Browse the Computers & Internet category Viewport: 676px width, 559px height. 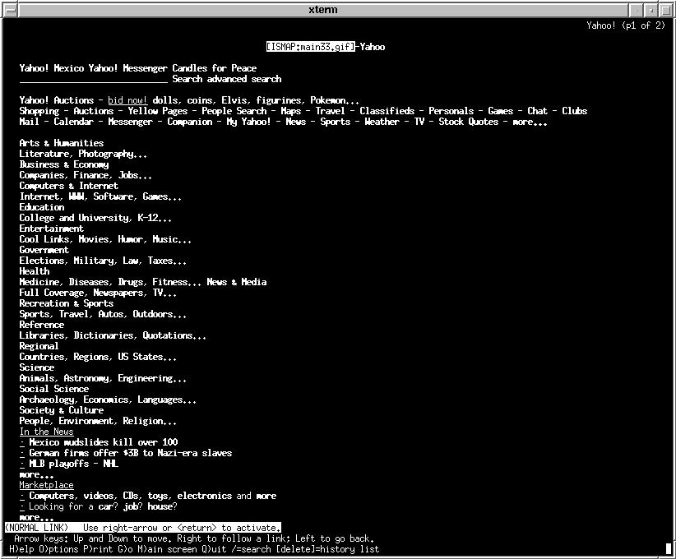click(69, 187)
